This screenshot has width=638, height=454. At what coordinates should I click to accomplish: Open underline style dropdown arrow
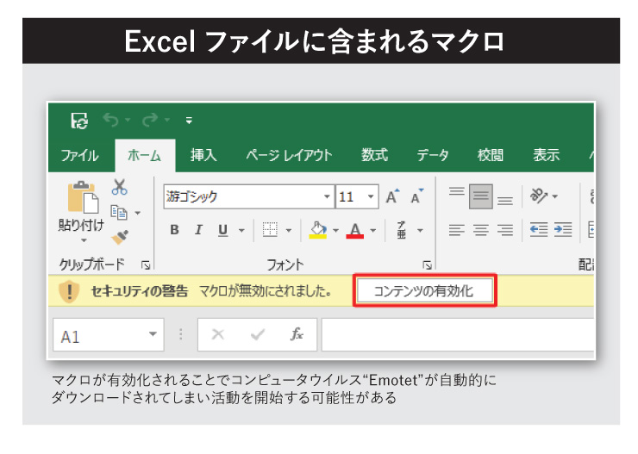click(241, 231)
